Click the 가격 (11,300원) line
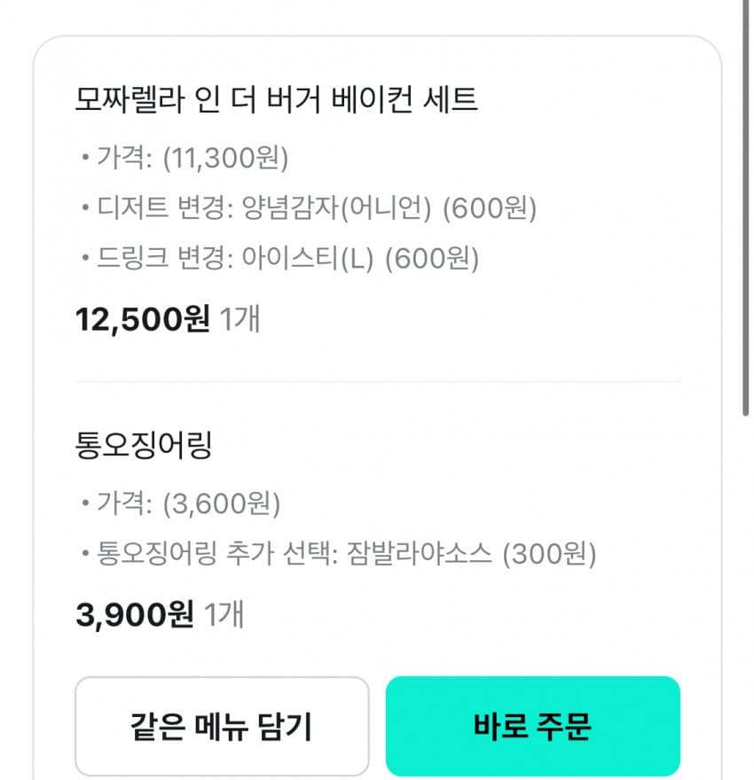Screen dimensions: 754x780 pyautogui.click(x=184, y=159)
